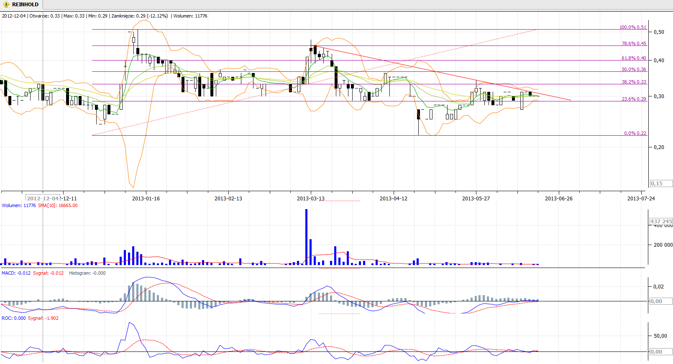Click the 0,20 price axis label

click(659, 147)
